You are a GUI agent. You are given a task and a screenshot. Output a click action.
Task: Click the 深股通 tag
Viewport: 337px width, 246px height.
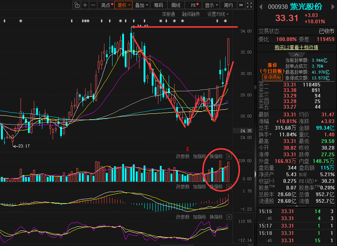(x=168, y=14)
